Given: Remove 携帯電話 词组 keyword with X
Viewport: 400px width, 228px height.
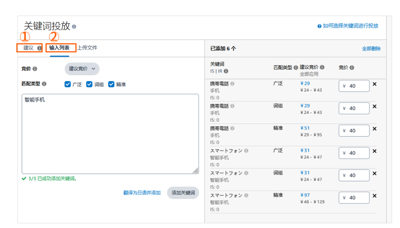Looking at the screenshot, I should click(374, 106).
